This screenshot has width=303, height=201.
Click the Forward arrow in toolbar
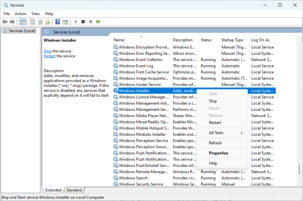(12, 22)
